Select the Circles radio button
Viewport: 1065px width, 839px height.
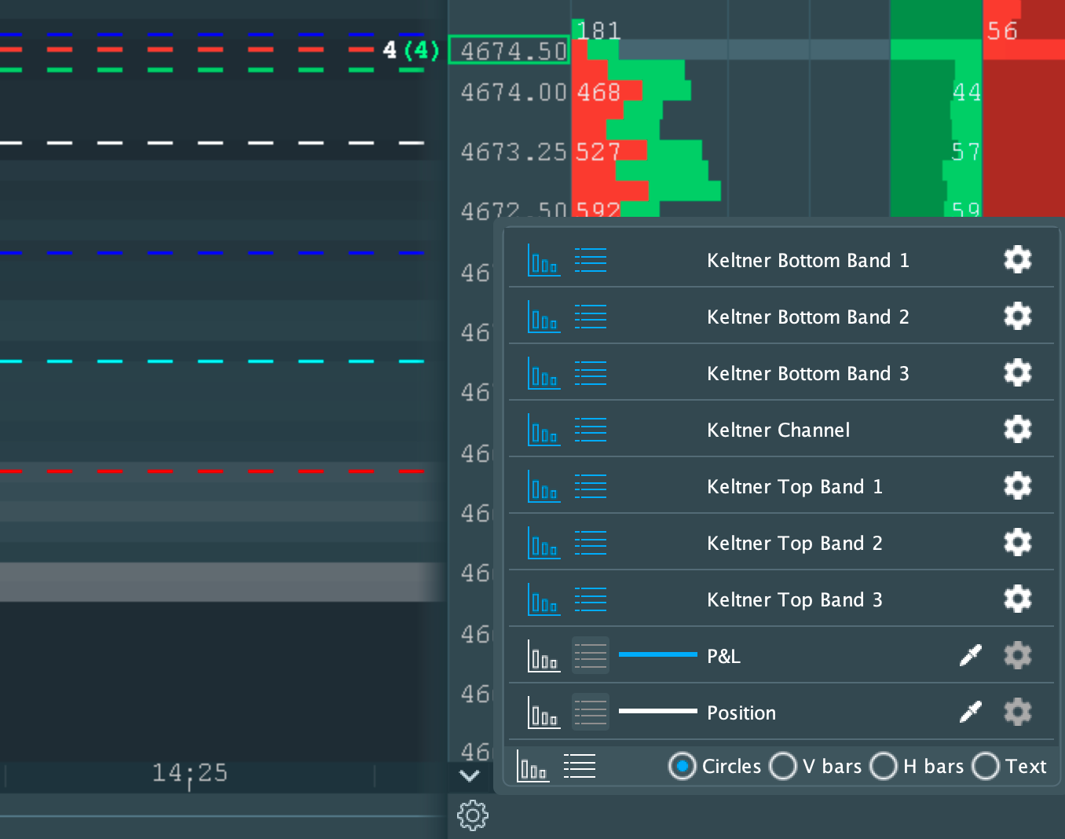point(682,766)
